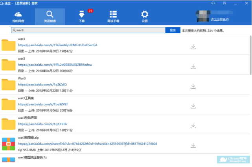
Task: Click the war3精简版.zip file name
Action: click(28, 138)
